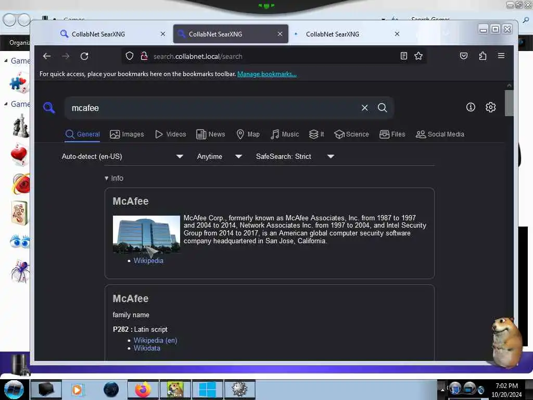Switch to Files search category
The height and width of the screenshot is (400, 533).
pos(392,134)
